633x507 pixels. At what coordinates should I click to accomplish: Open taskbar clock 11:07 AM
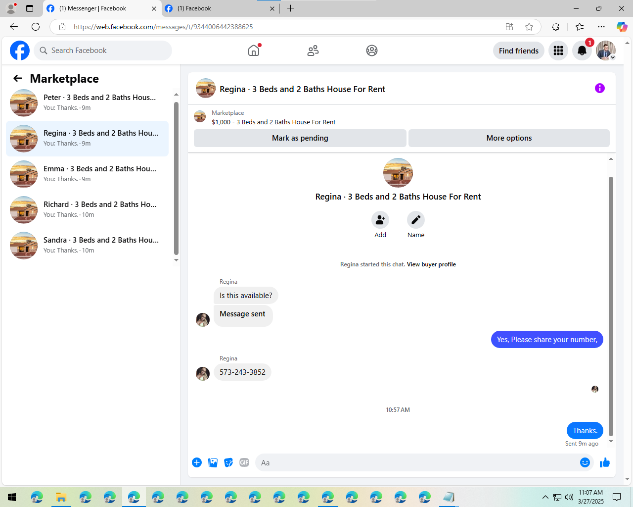591,497
